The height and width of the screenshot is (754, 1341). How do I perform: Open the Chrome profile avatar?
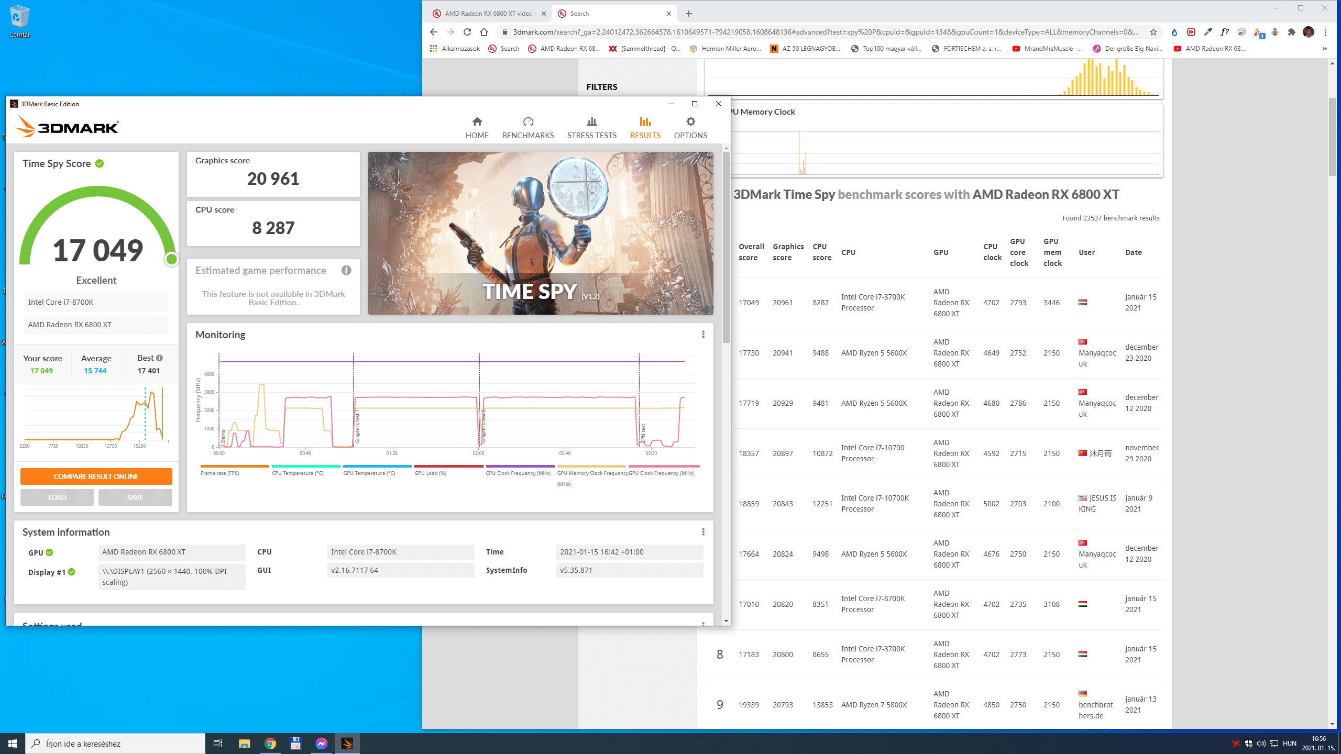coord(1309,32)
